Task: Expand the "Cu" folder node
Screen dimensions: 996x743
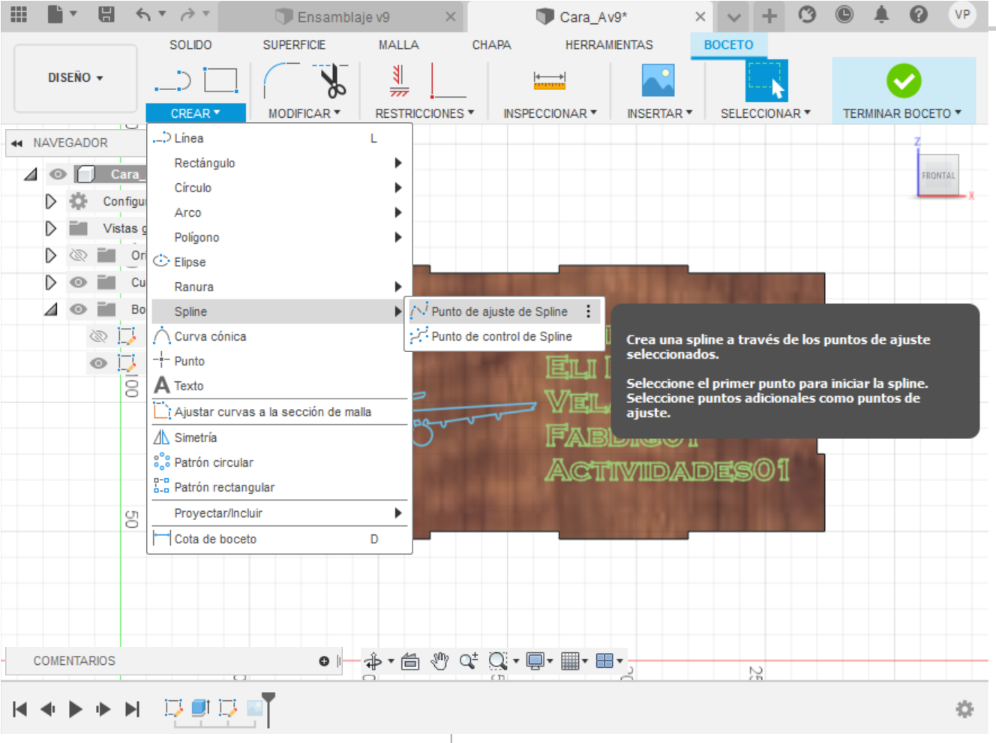Action: (51, 282)
